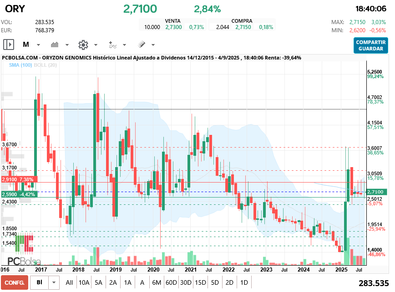Select the BI combo box value
The image size is (395, 292).
coord(39,282)
